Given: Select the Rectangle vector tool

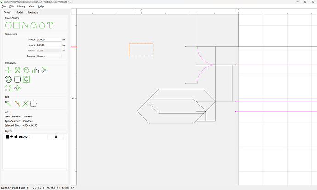Looking at the screenshot, I should 17,25.
